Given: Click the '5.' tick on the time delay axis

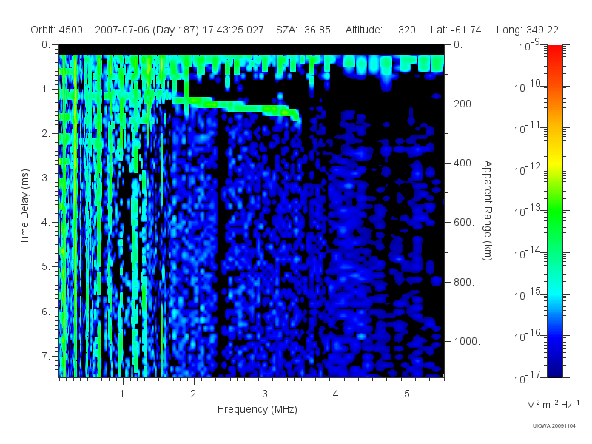Looking at the screenshot, I should point(46,266).
